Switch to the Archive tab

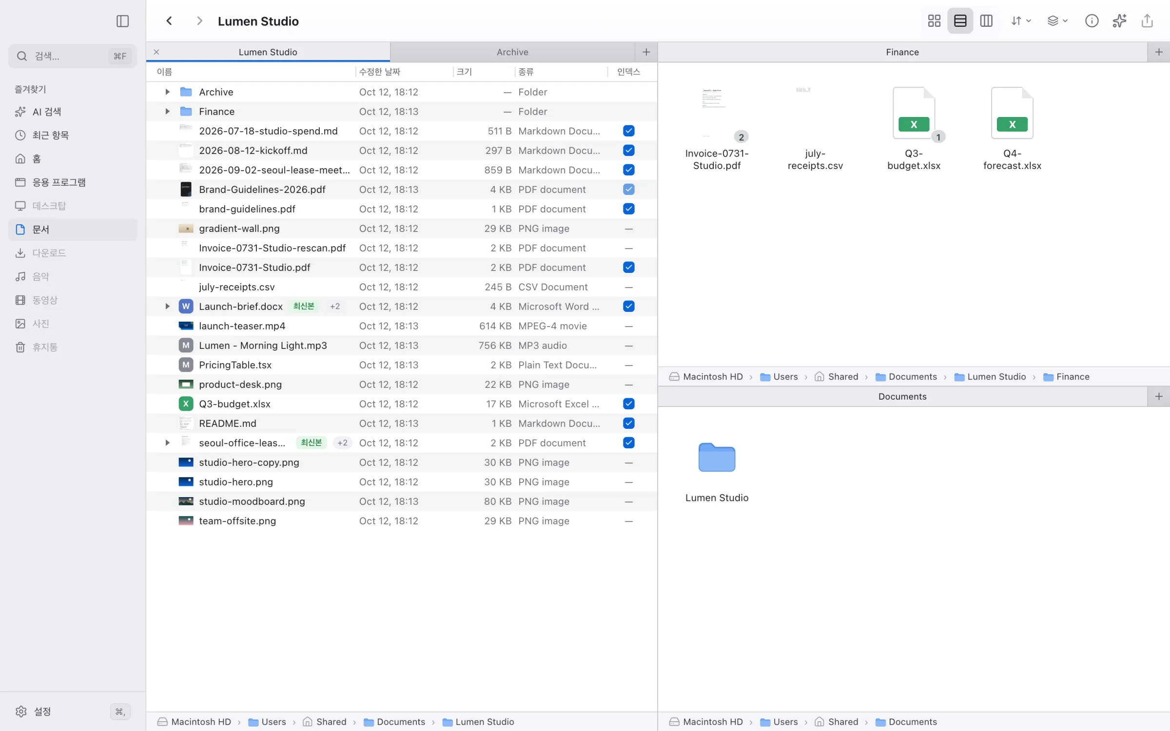click(x=512, y=52)
